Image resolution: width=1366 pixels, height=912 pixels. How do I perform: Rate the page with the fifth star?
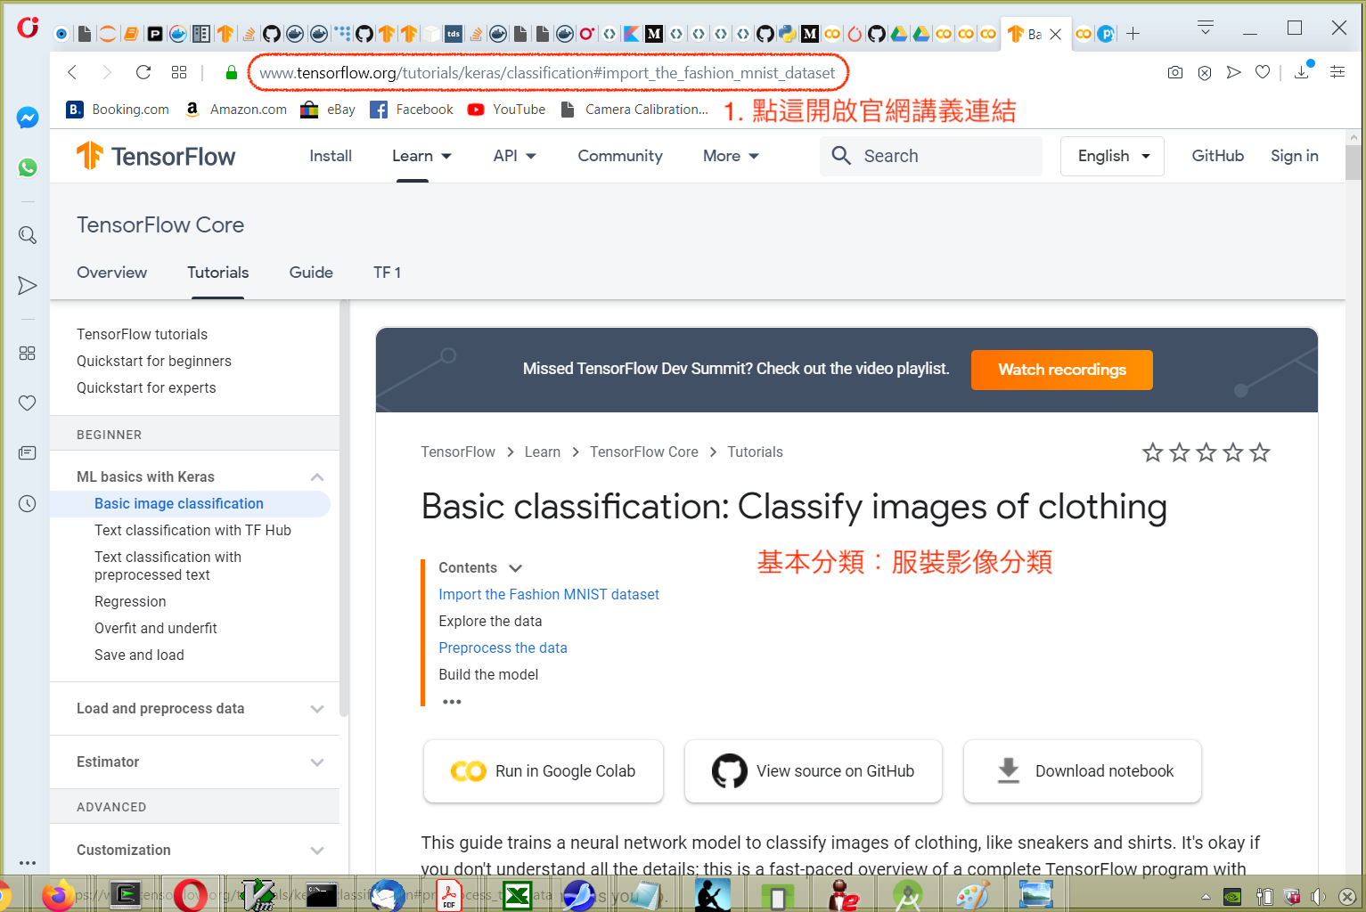tap(1260, 452)
